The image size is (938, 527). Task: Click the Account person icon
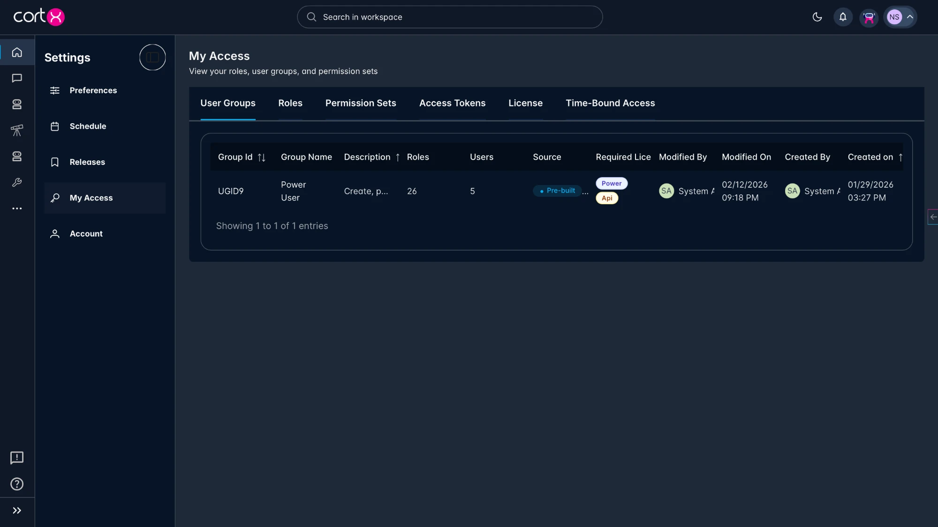coord(55,234)
